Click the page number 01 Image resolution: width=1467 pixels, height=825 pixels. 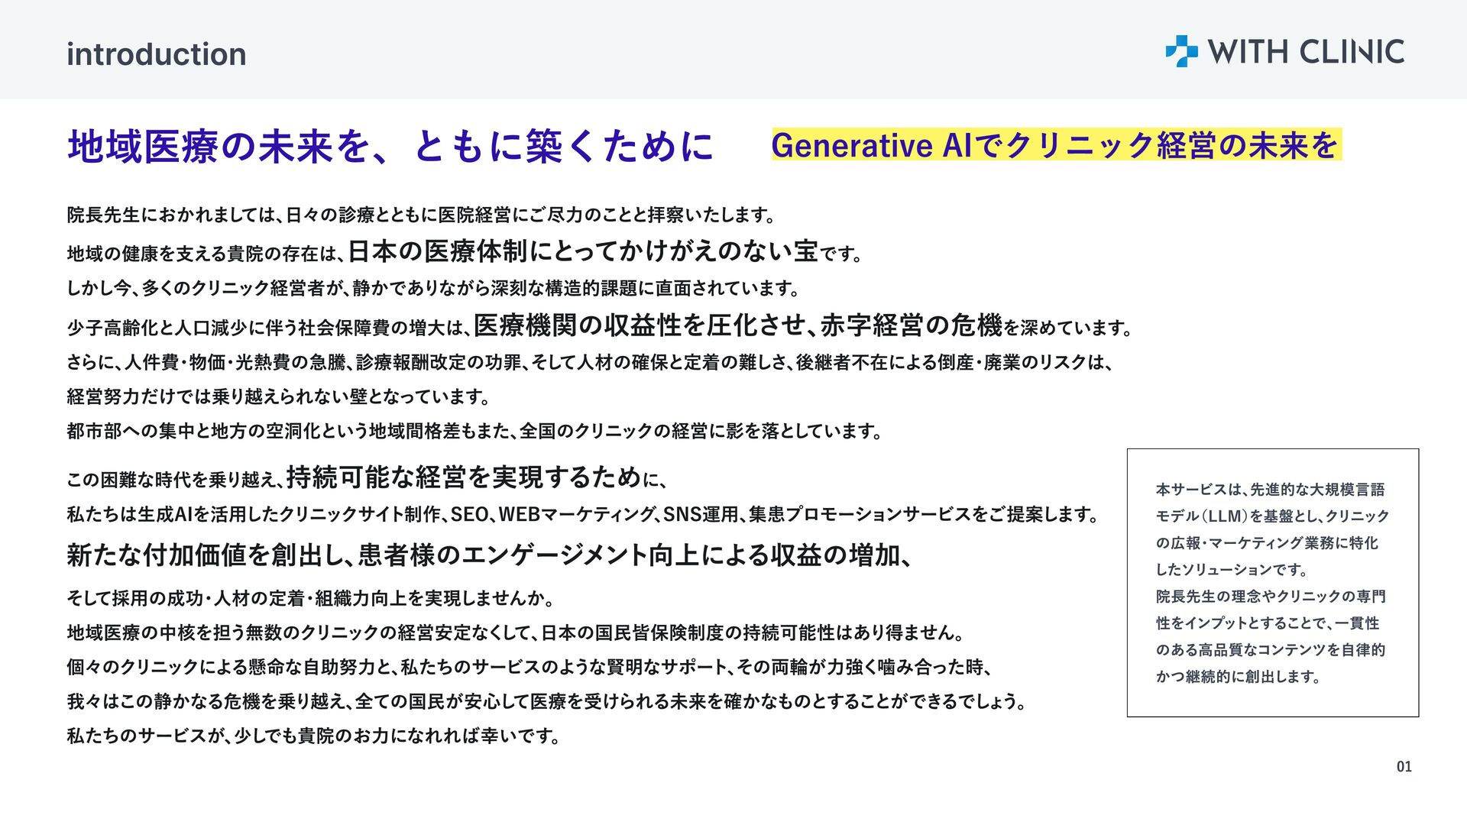[1404, 766]
